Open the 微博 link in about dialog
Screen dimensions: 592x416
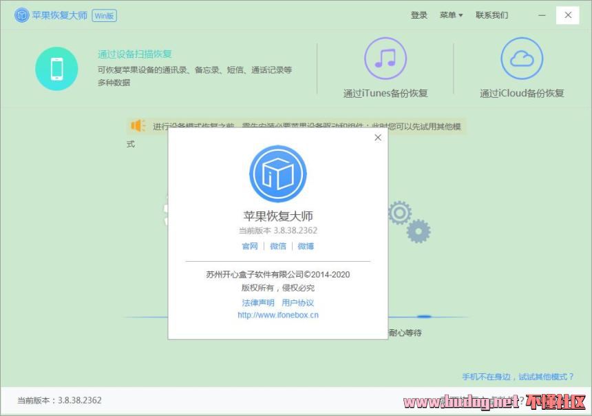[306, 247]
